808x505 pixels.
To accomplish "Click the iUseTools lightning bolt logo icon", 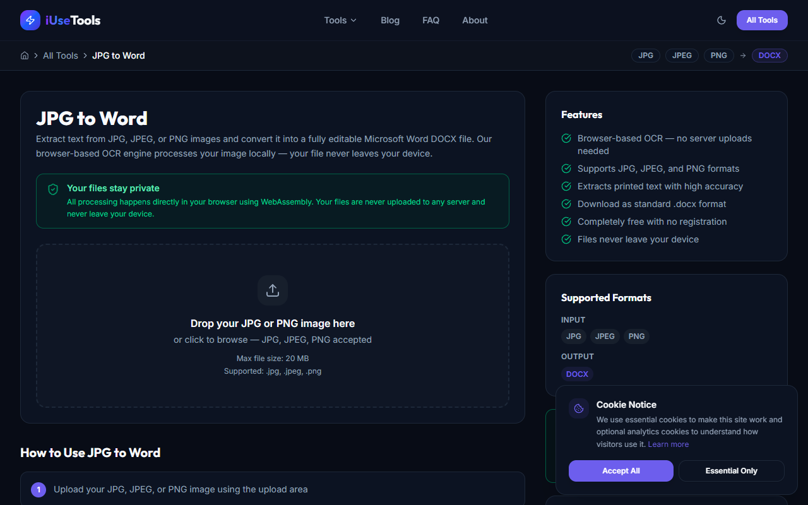I will tap(30, 20).
